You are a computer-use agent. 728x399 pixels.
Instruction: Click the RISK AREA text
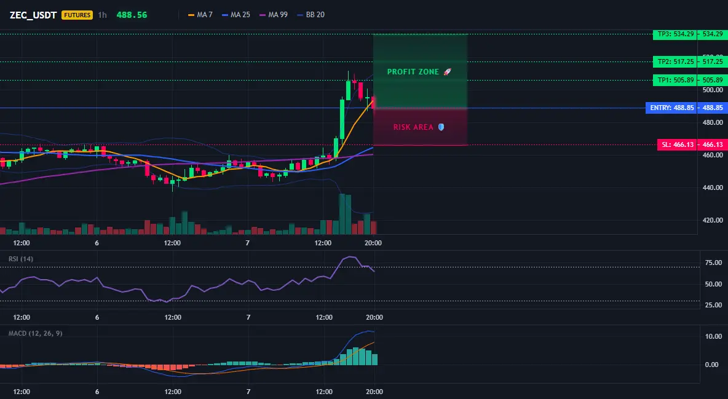coord(413,127)
